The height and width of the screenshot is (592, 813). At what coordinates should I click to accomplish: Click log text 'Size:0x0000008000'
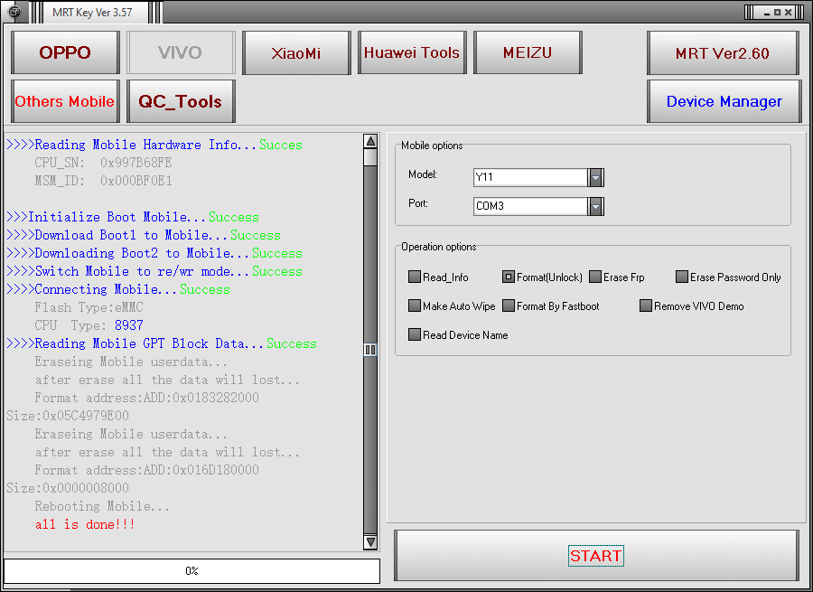(x=68, y=488)
